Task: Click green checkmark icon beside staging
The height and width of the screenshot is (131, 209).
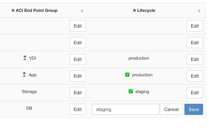Action: 131,91
